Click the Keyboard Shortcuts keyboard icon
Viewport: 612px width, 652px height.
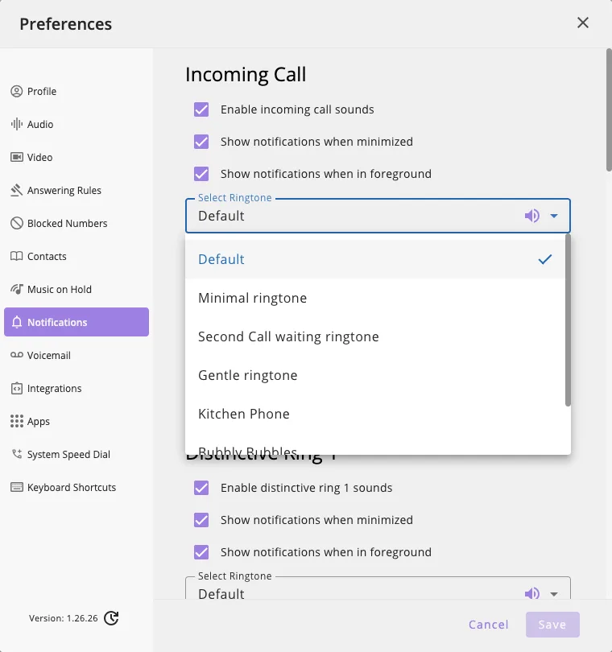click(17, 487)
